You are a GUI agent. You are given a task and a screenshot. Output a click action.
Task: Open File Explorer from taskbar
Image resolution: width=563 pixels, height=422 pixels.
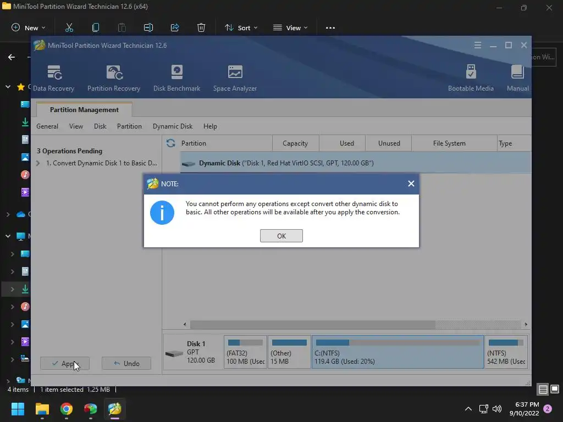point(42,409)
